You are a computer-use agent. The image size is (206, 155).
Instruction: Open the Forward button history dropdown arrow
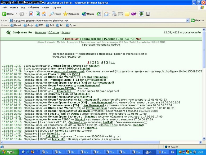point(26,14)
